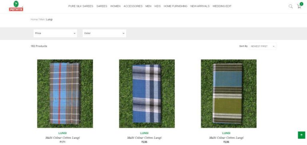Open the search magnifier icon
This screenshot has height=145, width=307.
(291, 6)
